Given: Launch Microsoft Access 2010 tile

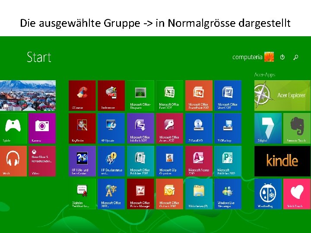Looking at the screenshot, I should 199,161.
